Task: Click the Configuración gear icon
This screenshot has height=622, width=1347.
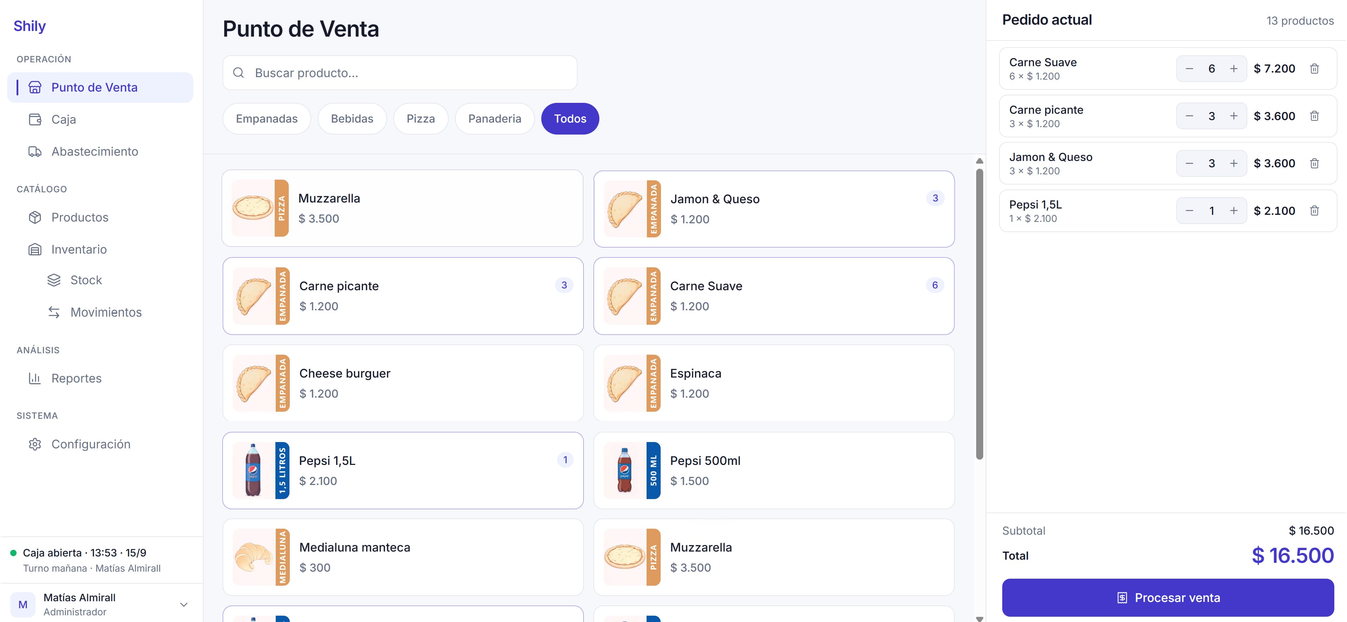Action: point(35,444)
